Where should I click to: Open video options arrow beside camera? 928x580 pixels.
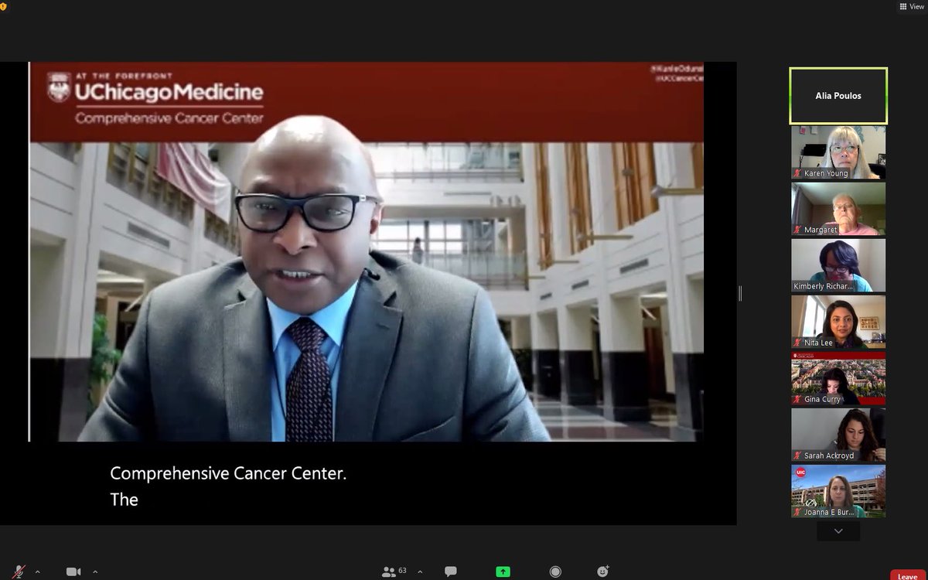(x=95, y=571)
